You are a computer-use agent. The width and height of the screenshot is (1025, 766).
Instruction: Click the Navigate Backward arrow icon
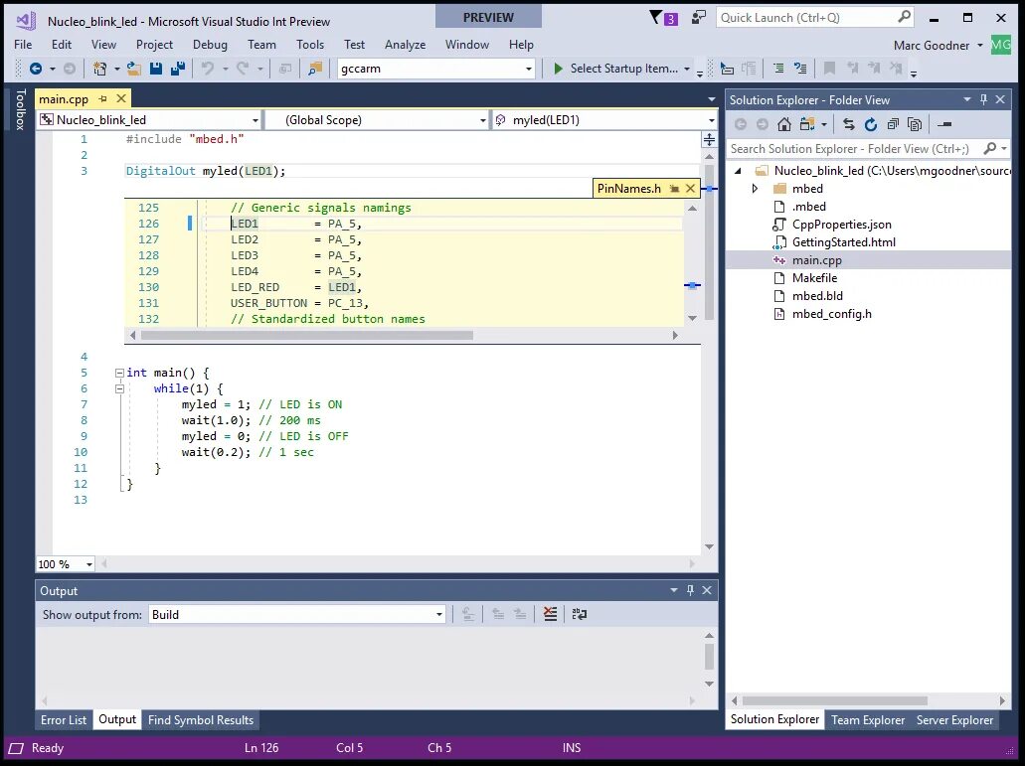[36, 69]
